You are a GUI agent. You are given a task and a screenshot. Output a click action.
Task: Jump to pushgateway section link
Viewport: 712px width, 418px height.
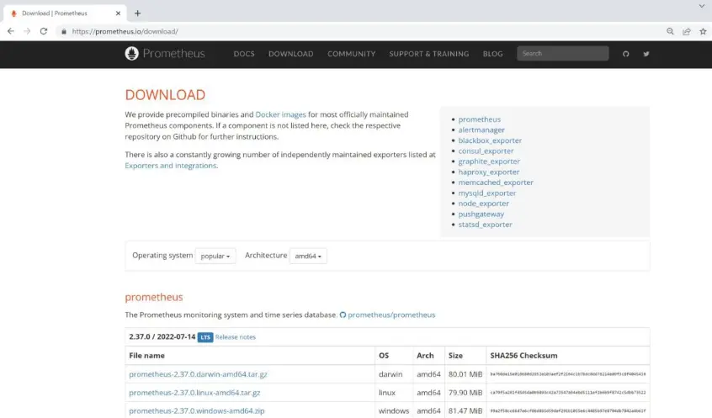pyautogui.click(x=481, y=214)
